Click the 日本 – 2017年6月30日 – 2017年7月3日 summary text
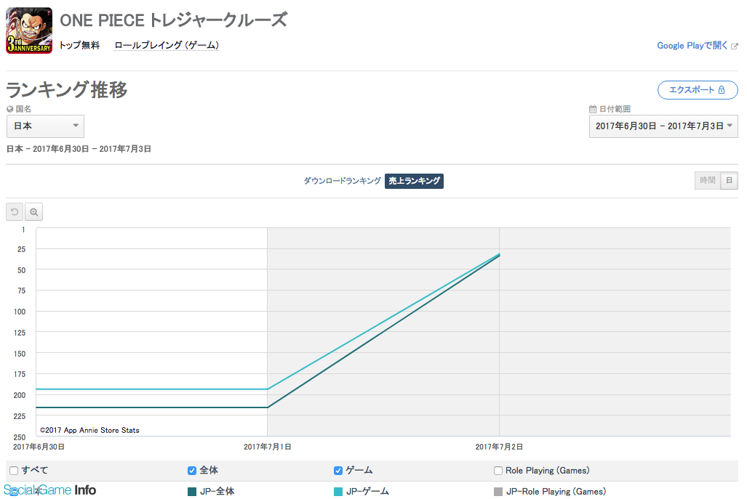The width and height of the screenshot is (747, 499). click(x=79, y=149)
